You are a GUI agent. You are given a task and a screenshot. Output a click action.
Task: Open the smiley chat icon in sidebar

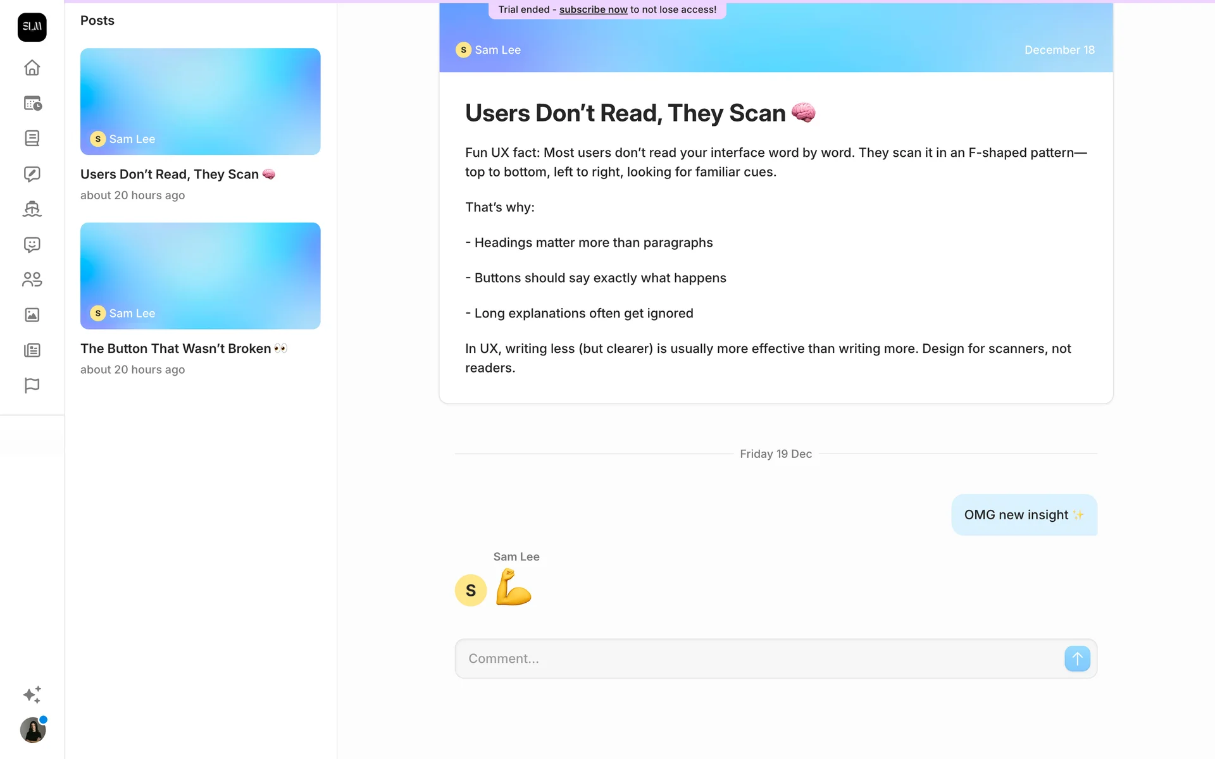click(x=32, y=245)
